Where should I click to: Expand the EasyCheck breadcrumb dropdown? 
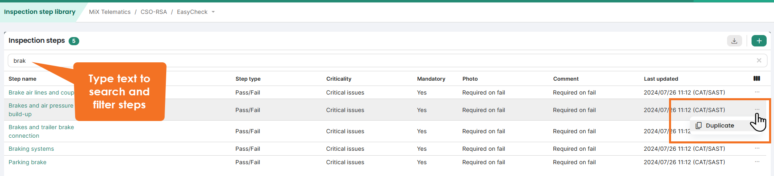[213, 12]
